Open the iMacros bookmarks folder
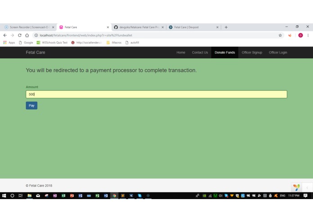Screen dimensions: 313x222 (x=114, y=42)
